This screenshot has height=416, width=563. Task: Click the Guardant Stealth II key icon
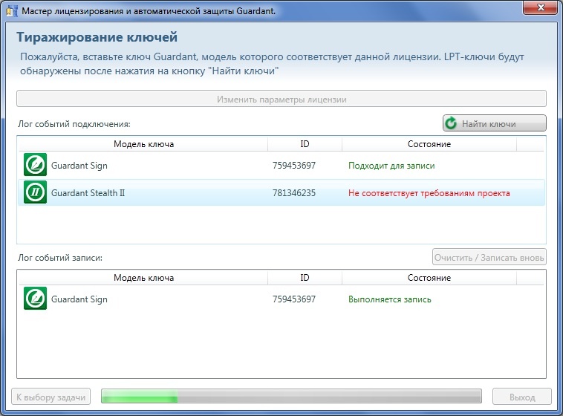pos(35,193)
